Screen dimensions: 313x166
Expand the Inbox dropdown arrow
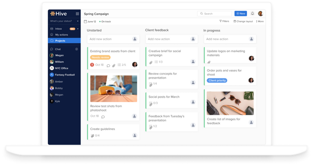77,29
